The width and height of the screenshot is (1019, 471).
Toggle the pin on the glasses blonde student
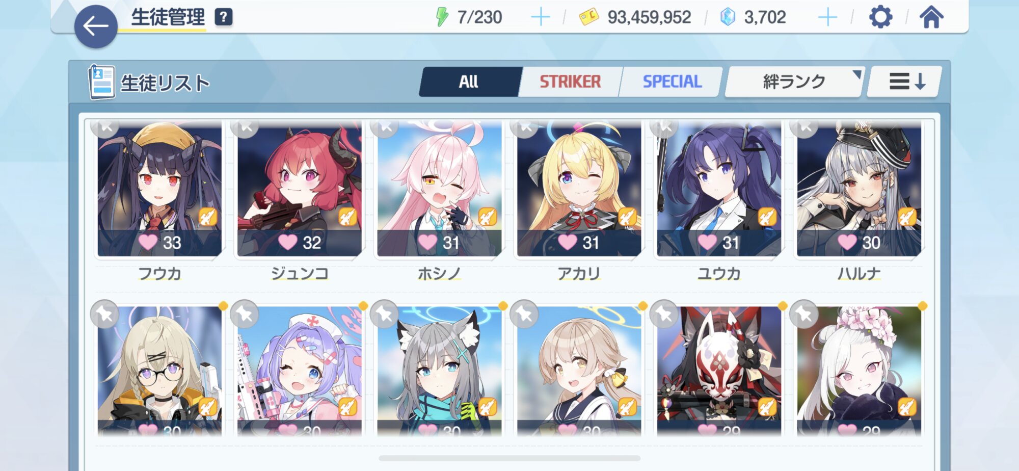pyautogui.click(x=104, y=314)
